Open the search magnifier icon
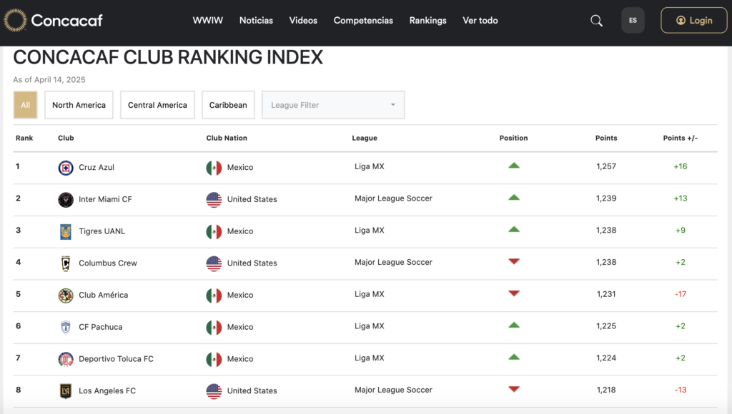Screen dimensions: 732x414 (x=596, y=21)
